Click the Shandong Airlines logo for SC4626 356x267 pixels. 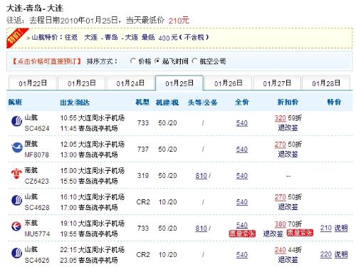tap(16, 253)
